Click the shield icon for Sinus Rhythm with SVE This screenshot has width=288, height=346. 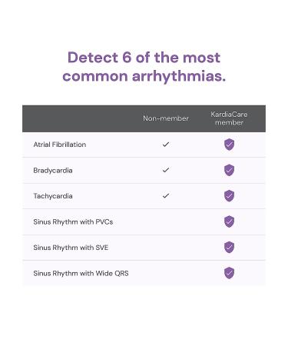pyautogui.click(x=229, y=247)
